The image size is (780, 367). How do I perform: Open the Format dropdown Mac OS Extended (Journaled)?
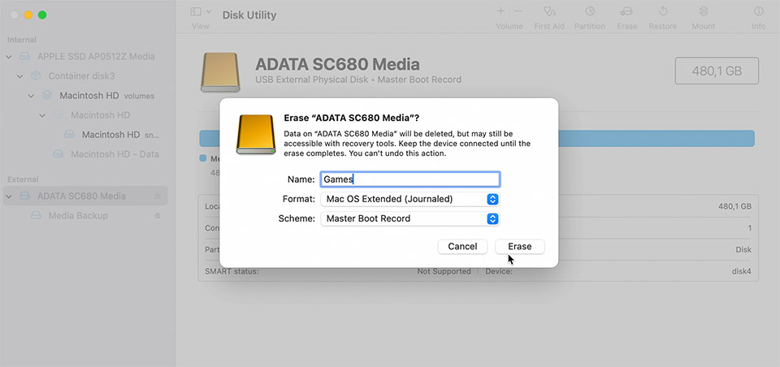pos(409,200)
